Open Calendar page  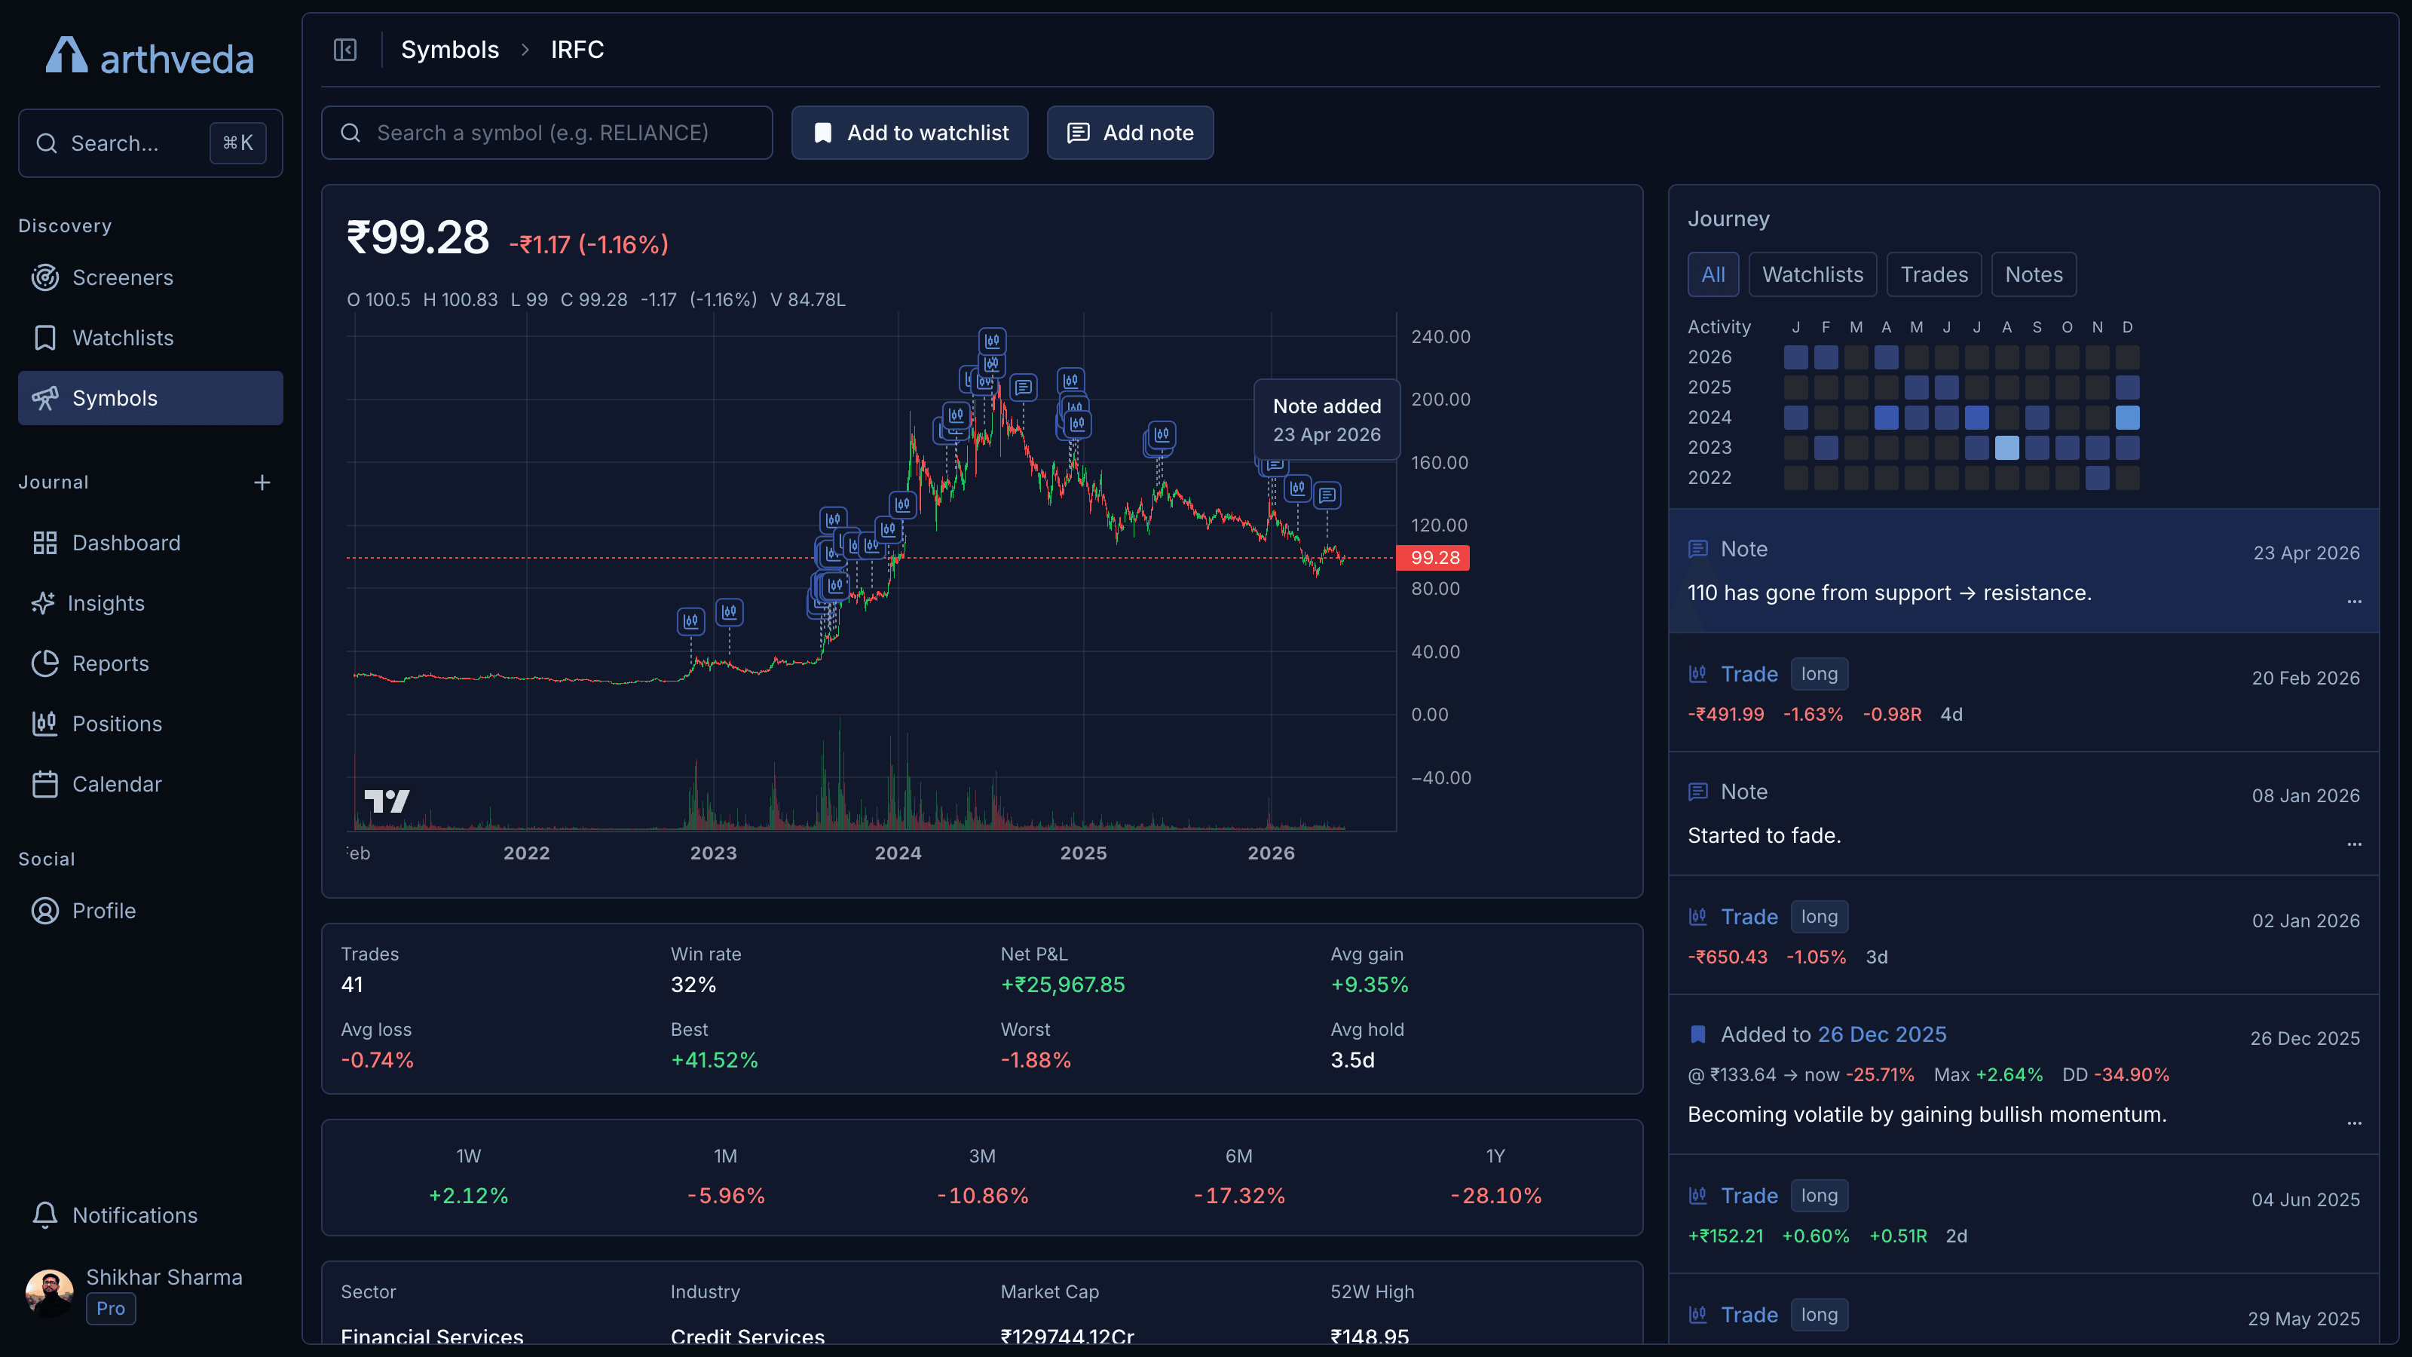(x=150, y=784)
